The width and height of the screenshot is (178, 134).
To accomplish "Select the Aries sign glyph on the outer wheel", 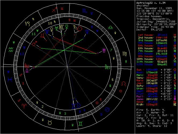I will coord(24,106).
